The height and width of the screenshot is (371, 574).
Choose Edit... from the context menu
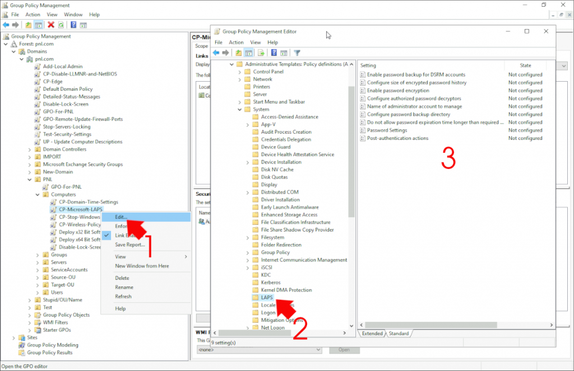tap(121, 217)
